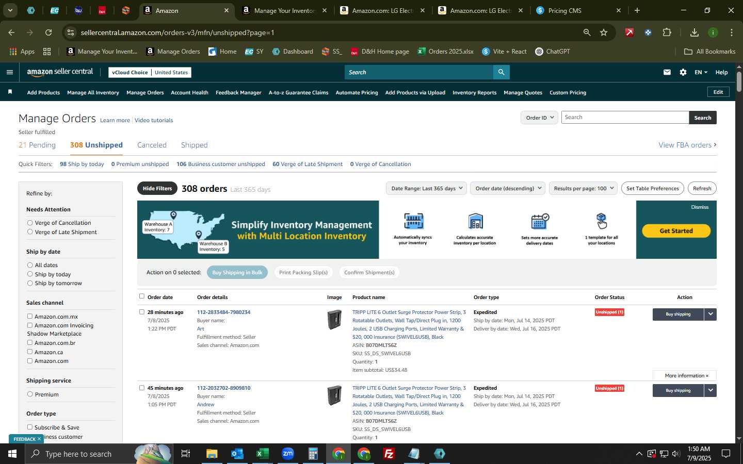
Task: Expand Buy shipping arrow for first order
Action: click(710, 314)
